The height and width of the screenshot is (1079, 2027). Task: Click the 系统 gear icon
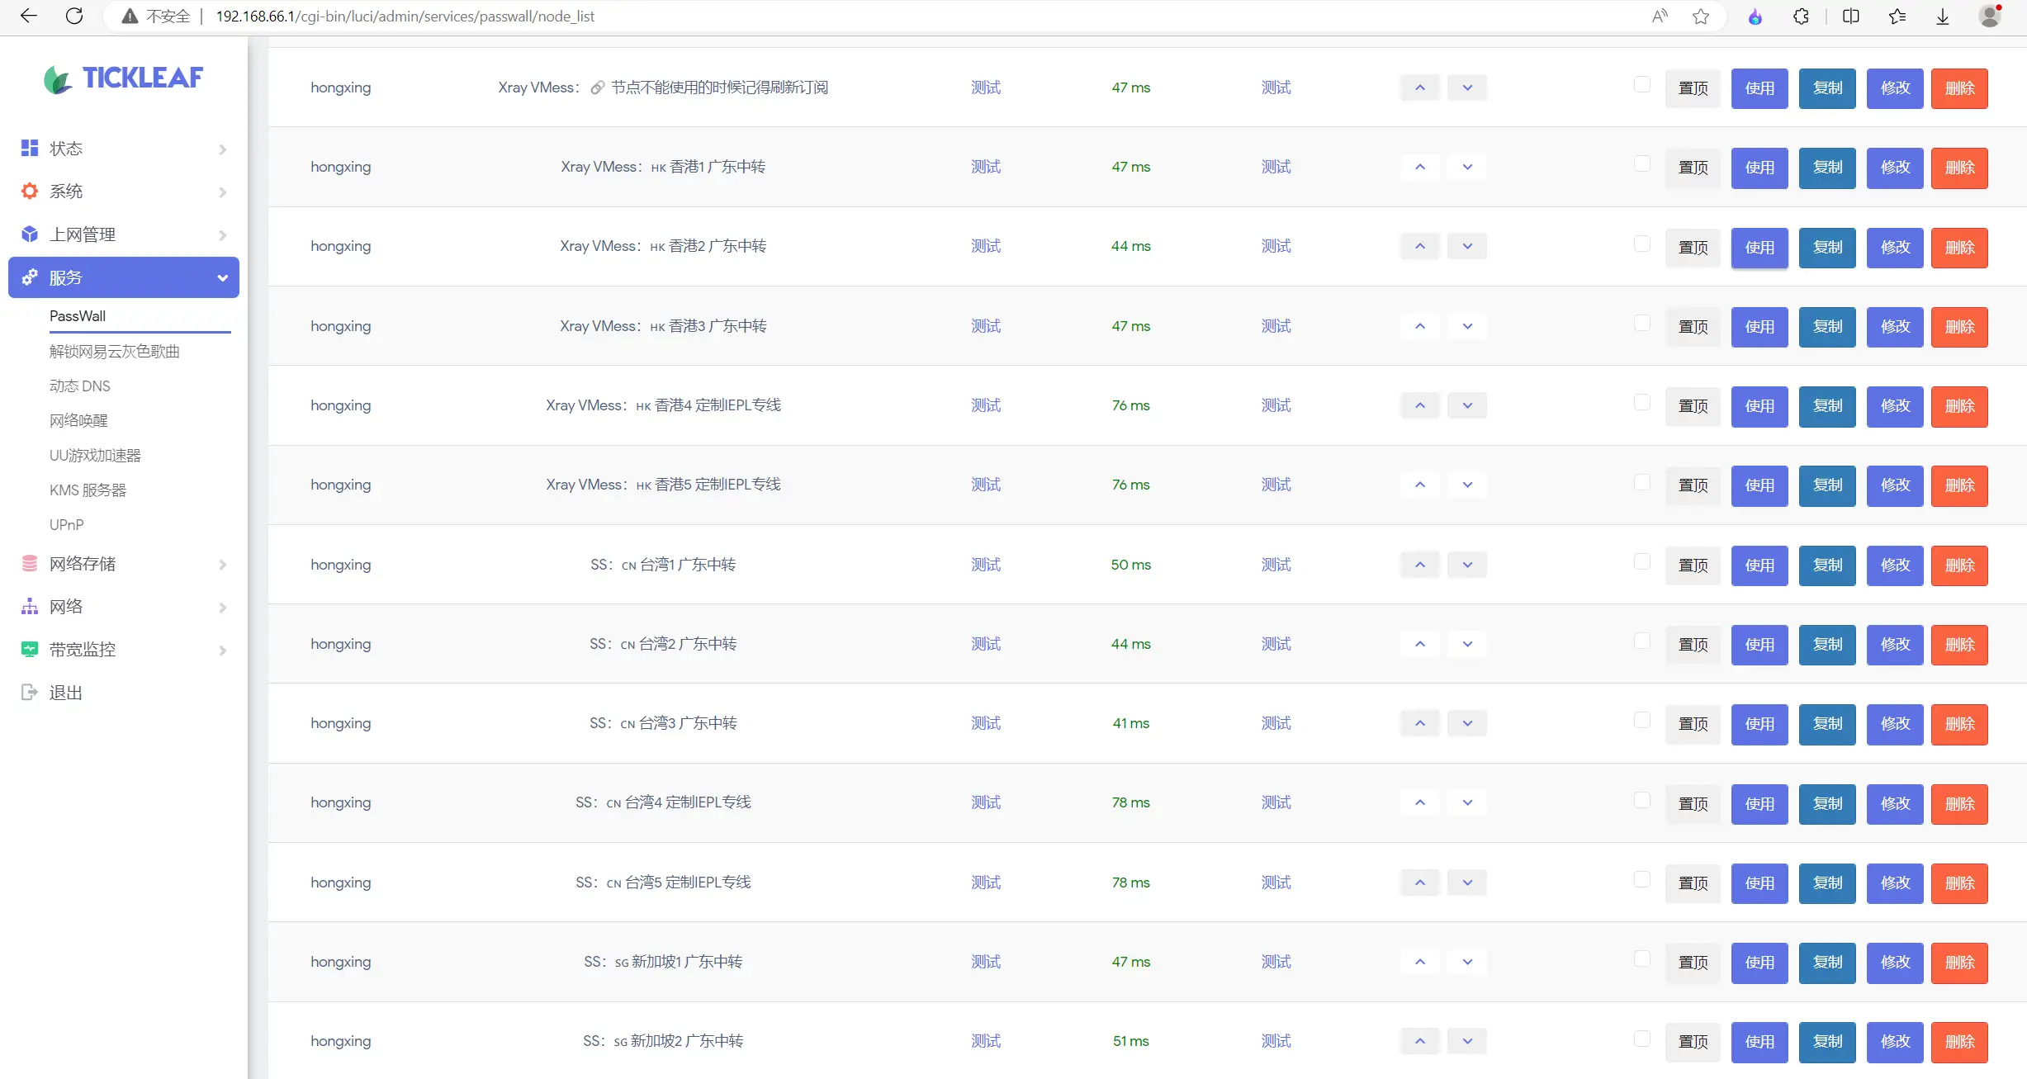coord(30,191)
